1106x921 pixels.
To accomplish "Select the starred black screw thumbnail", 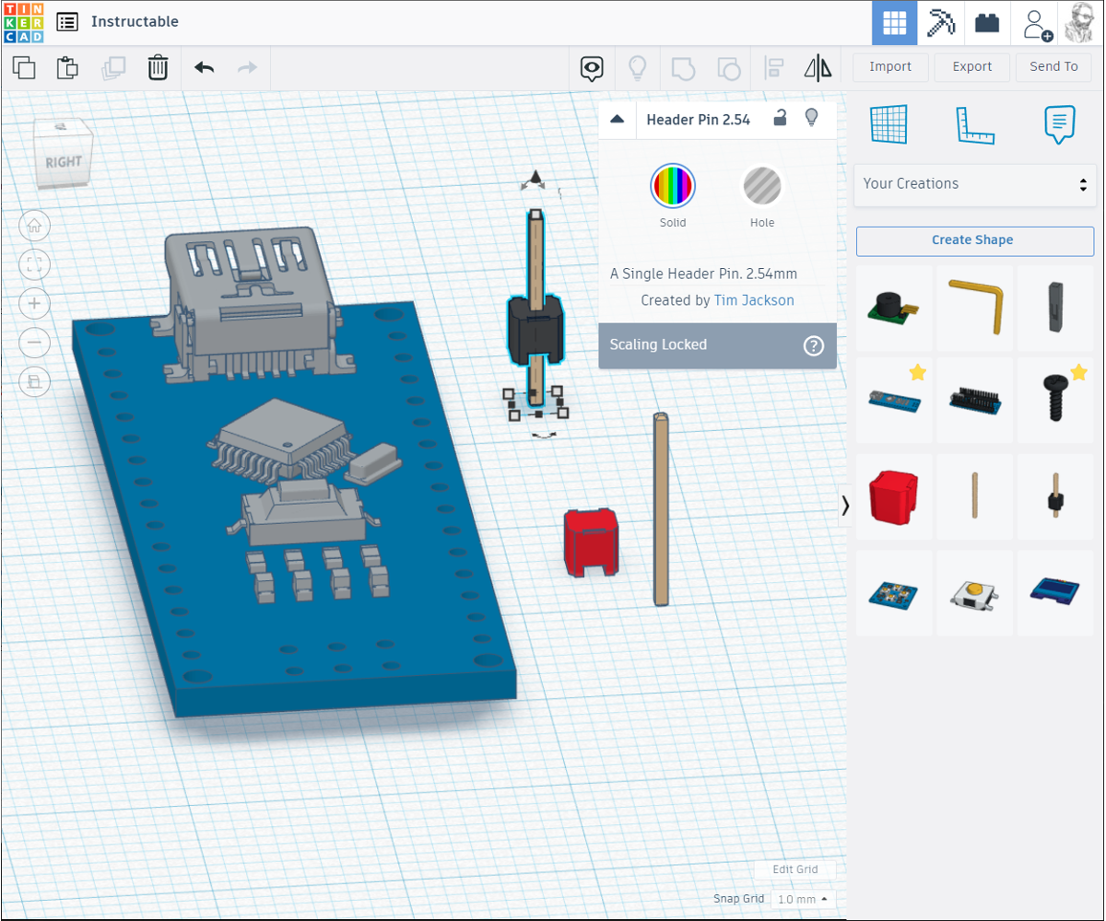I will coord(1056,401).
